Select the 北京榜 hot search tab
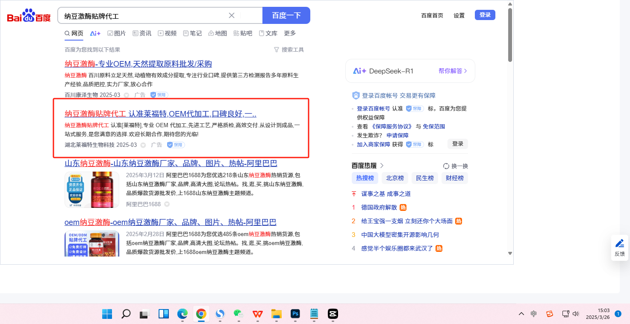Viewport: 630px width, 324px height. coord(395,178)
